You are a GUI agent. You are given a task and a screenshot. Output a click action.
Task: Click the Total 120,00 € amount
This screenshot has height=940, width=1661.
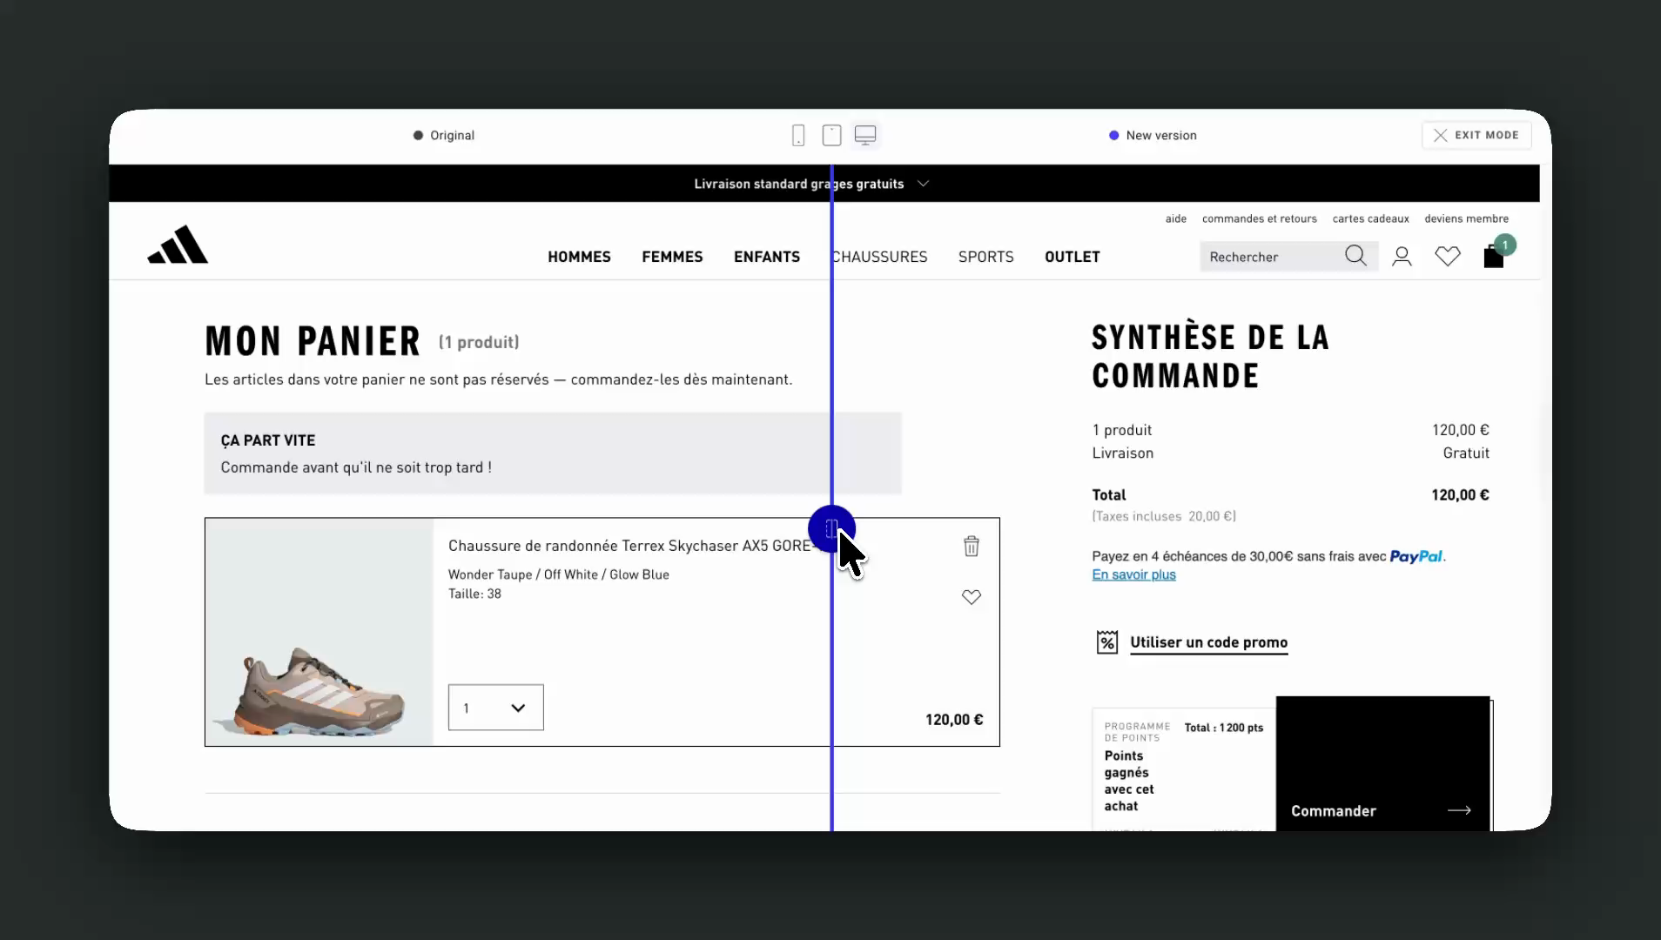coord(1460,495)
